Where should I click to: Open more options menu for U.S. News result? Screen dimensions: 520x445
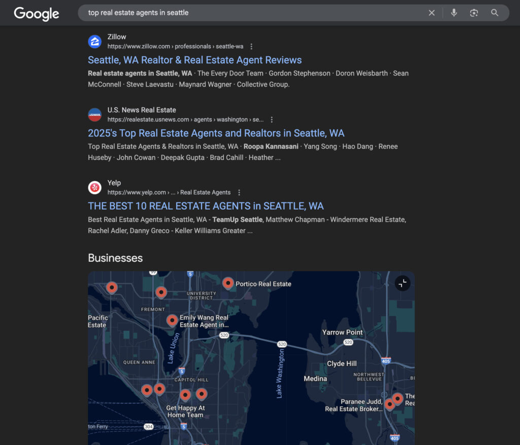[x=272, y=120]
